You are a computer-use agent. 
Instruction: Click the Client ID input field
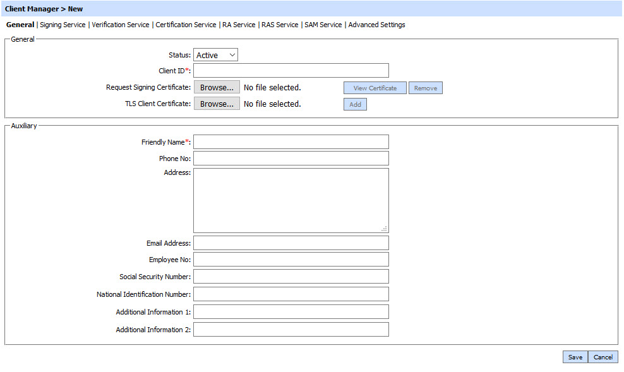coord(291,71)
